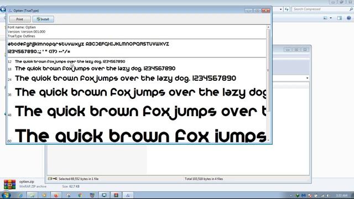The height and width of the screenshot is (199, 354).
Task: Click the monitor screen icon in the taskbar
Action: (x=104, y=195)
